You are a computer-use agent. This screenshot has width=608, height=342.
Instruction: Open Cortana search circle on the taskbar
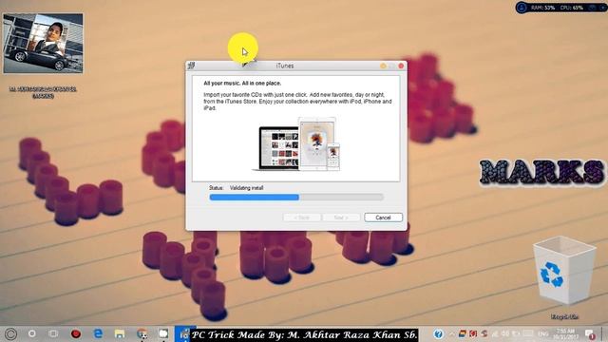[x=32, y=333]
